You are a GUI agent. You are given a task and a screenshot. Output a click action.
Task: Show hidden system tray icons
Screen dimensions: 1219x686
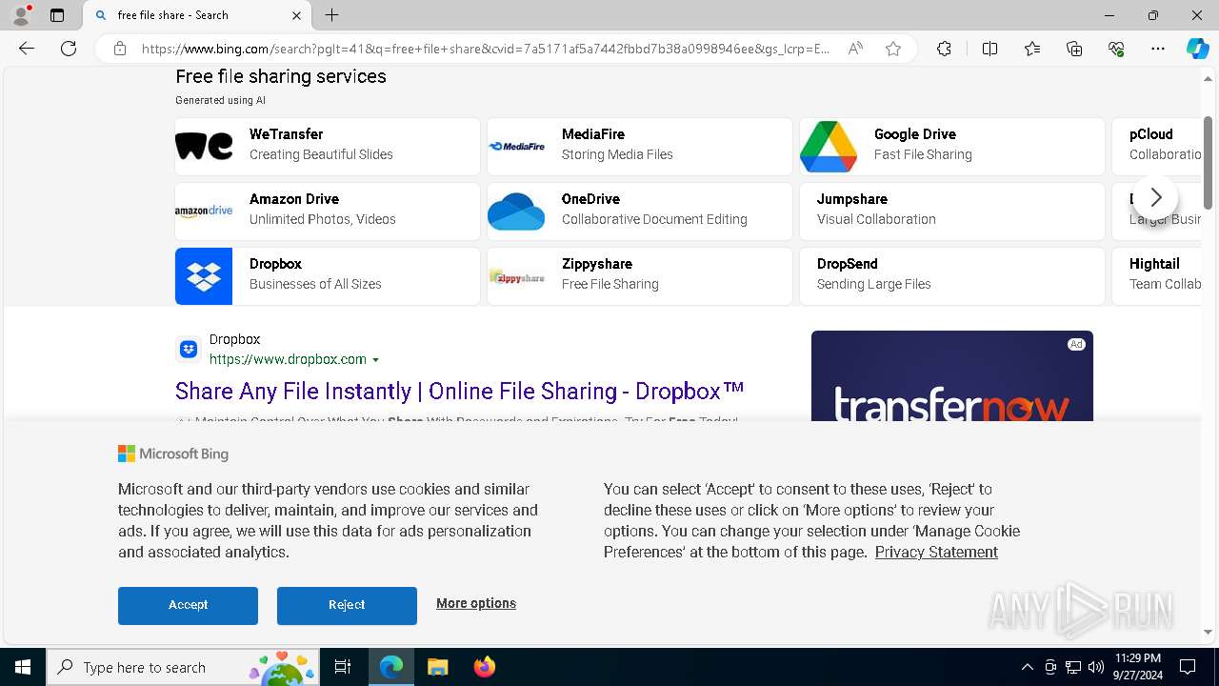pyautogui.click(x=1027, y=667)
